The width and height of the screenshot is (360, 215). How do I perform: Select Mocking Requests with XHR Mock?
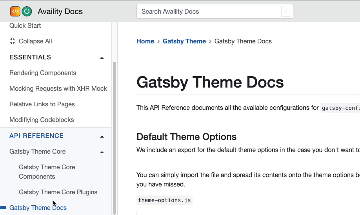[58, 88]
